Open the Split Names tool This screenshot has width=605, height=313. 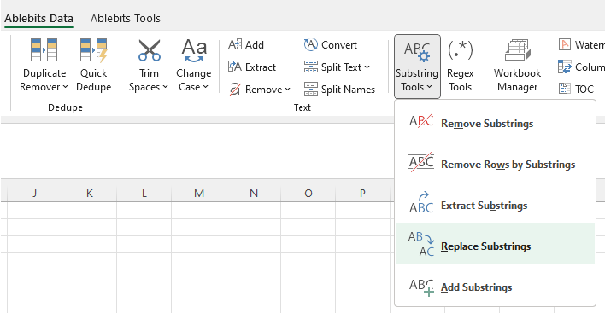339,90
